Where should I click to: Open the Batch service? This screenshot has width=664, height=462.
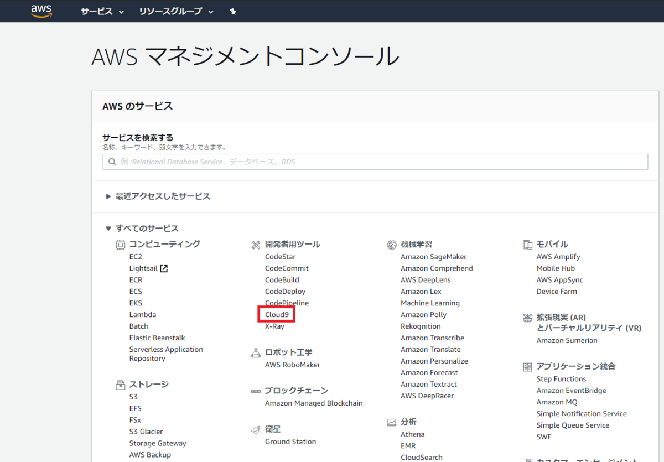click(139, 326)
